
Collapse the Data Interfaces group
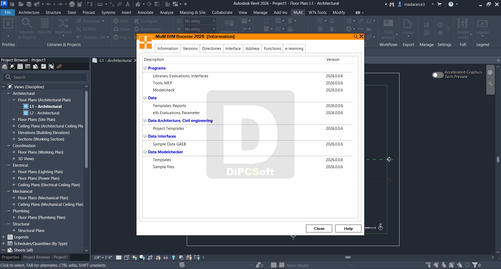click(145, 136)
